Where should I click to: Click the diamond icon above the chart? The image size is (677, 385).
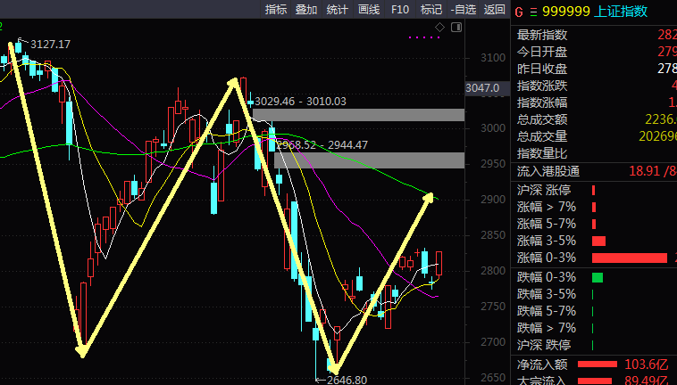(439, 28)
